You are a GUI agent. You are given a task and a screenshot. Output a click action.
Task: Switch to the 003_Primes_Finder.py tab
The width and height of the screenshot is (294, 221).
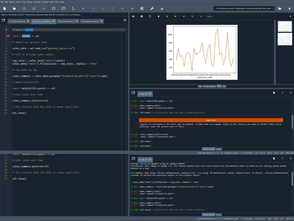click(x=66, y=21)
